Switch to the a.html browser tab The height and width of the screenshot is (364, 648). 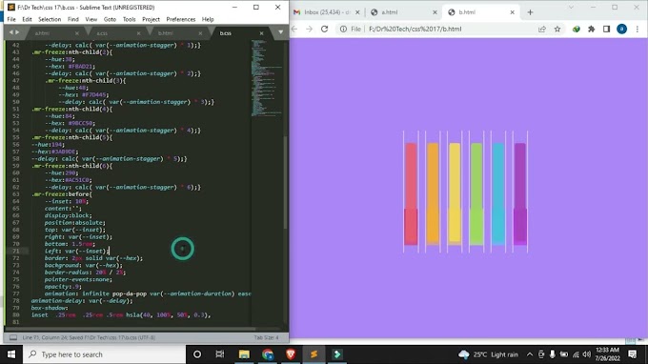click(403, 12)
